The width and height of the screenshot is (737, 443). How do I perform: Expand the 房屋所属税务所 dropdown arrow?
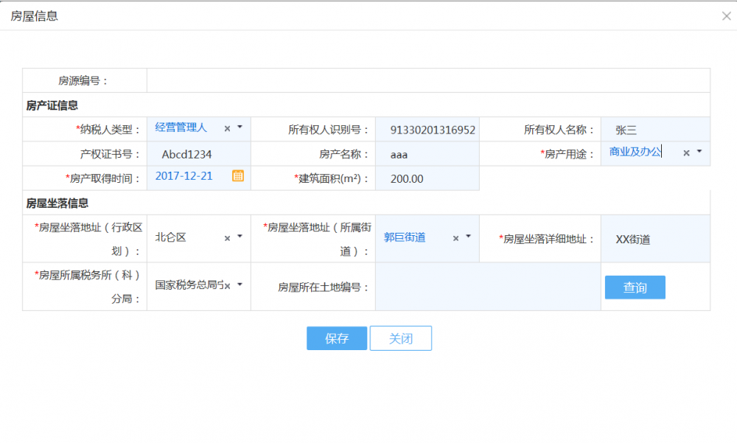coord(240,285)
